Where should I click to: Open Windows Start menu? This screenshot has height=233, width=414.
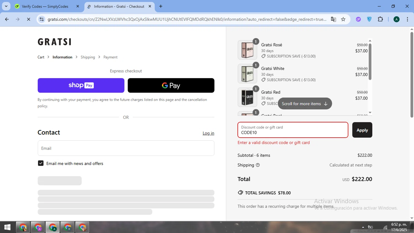coord(7,227)
